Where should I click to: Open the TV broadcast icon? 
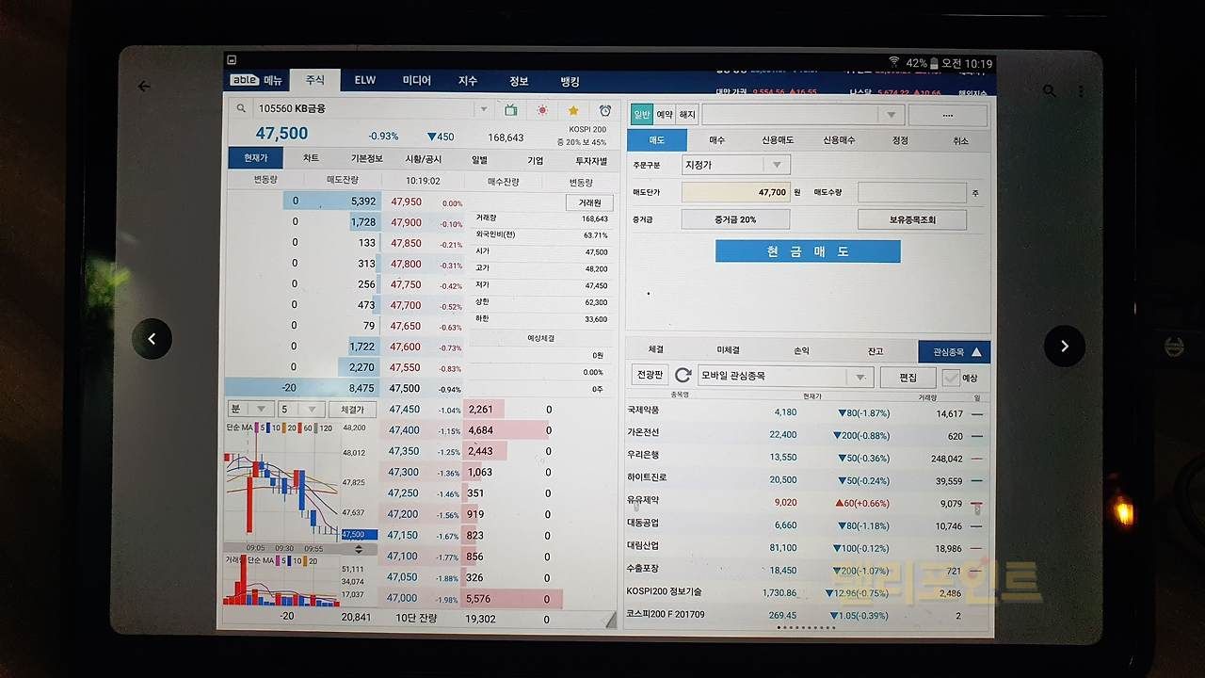(510, 110)
